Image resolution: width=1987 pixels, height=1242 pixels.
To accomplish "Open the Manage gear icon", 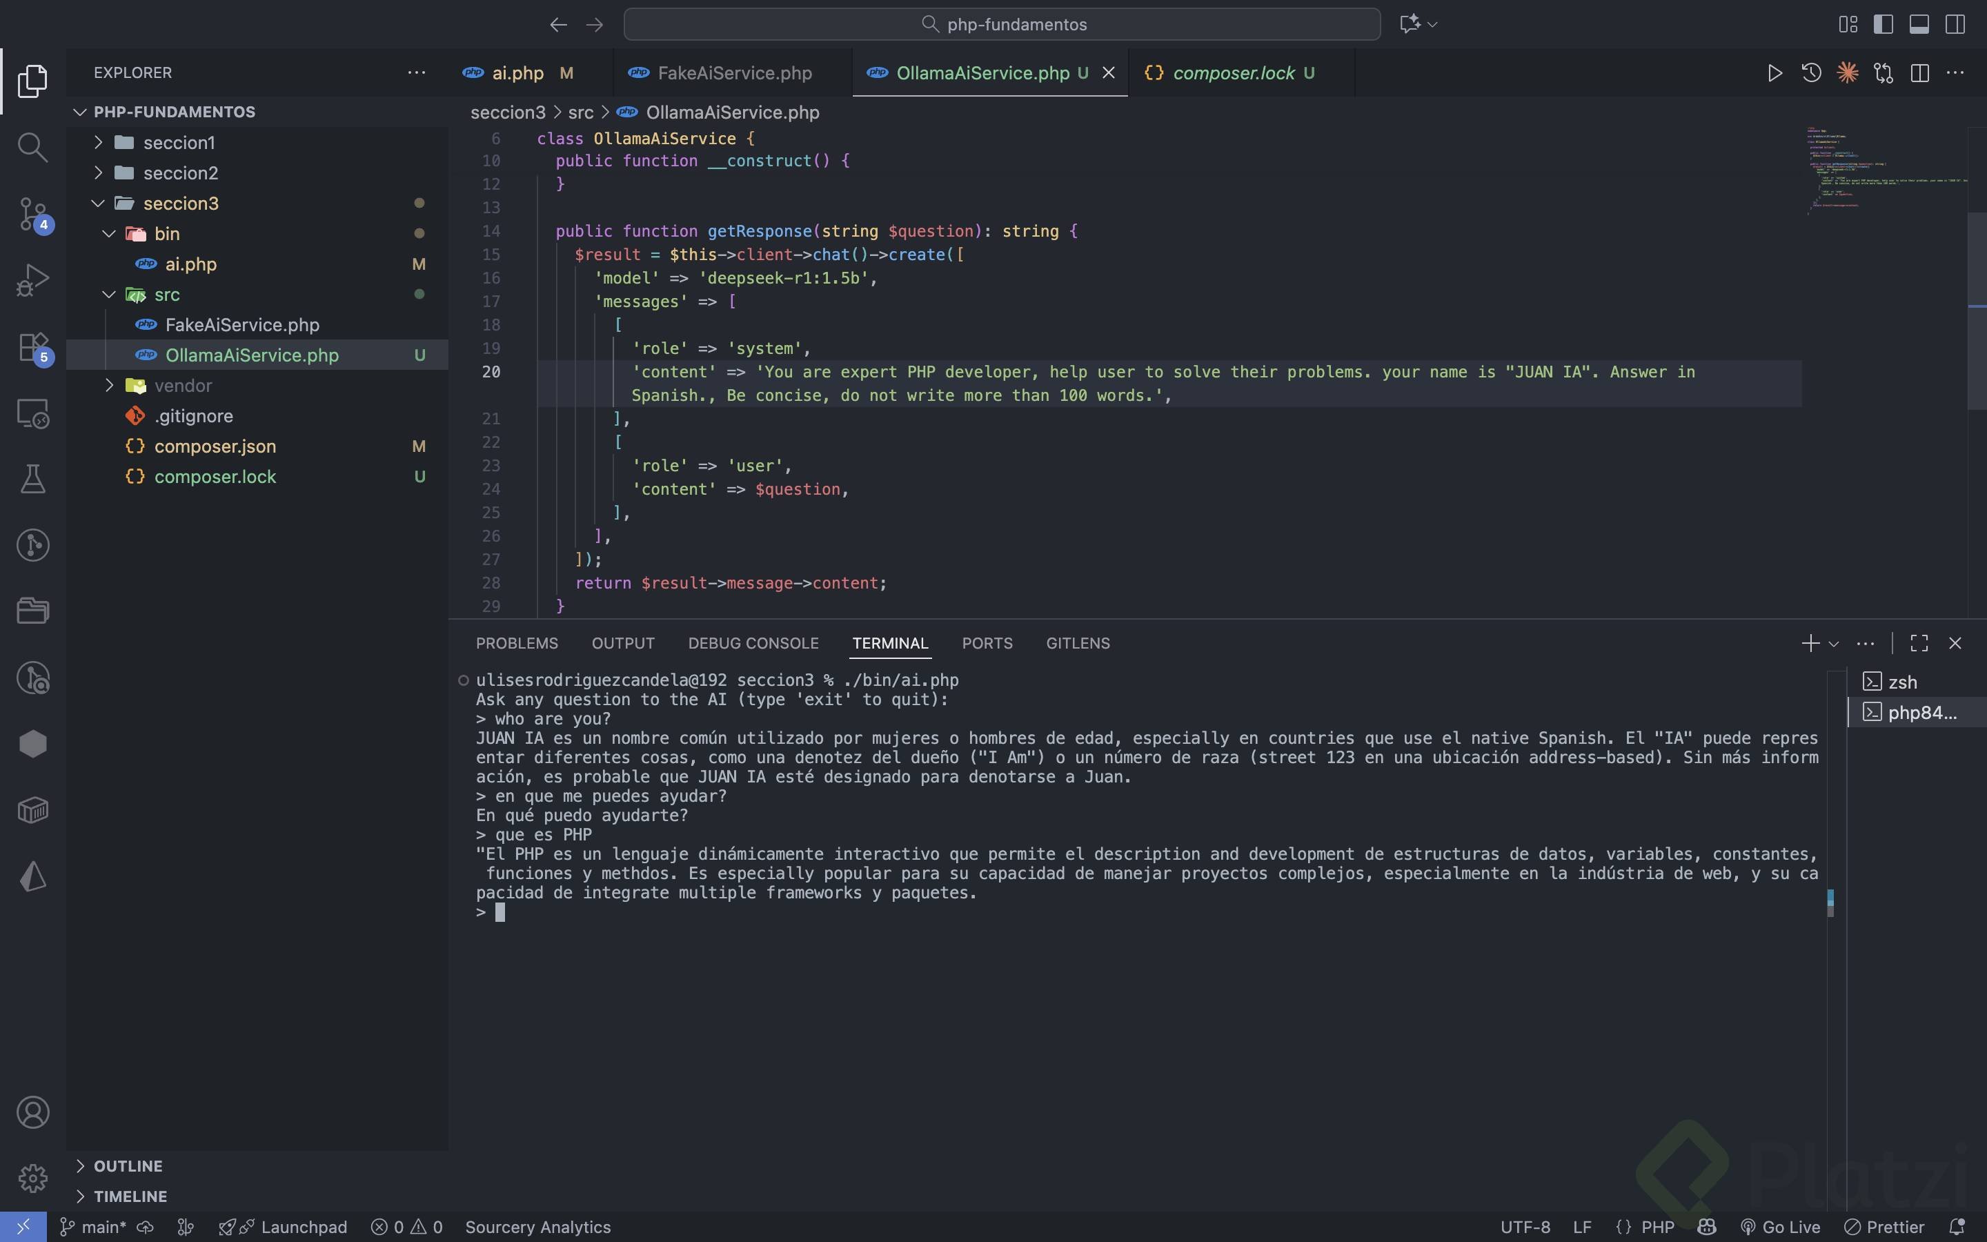I will pyautogui.click(x=33, y=1178).
